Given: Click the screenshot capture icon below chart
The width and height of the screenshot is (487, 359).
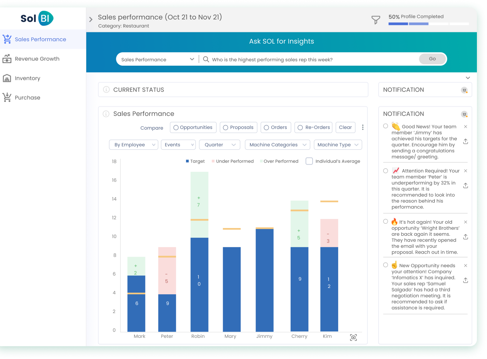Looking at the screenshot, I should (353, 337).
